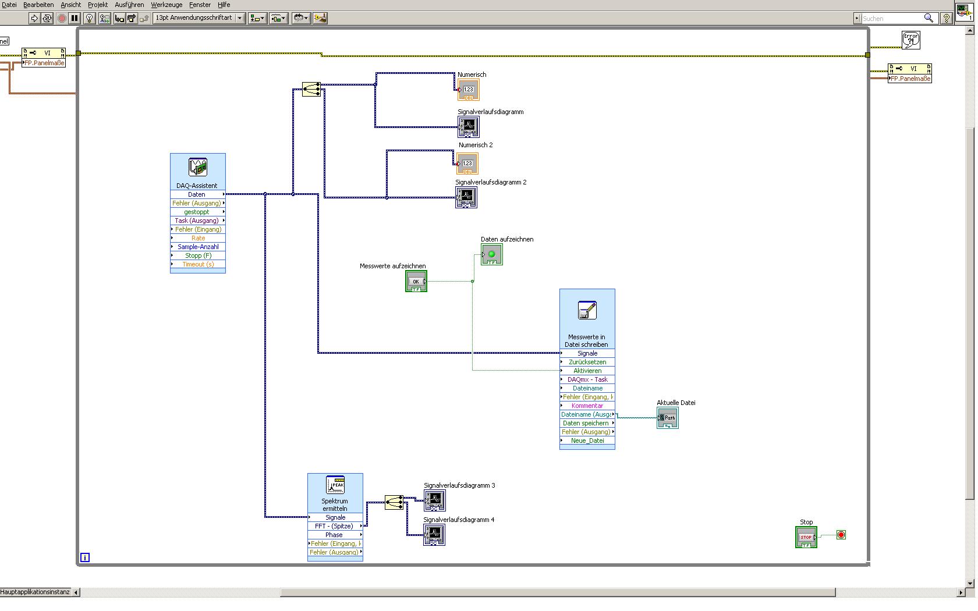Select the VI property node right of loop
The image size is (978, 611).
[x=910, y=73]
